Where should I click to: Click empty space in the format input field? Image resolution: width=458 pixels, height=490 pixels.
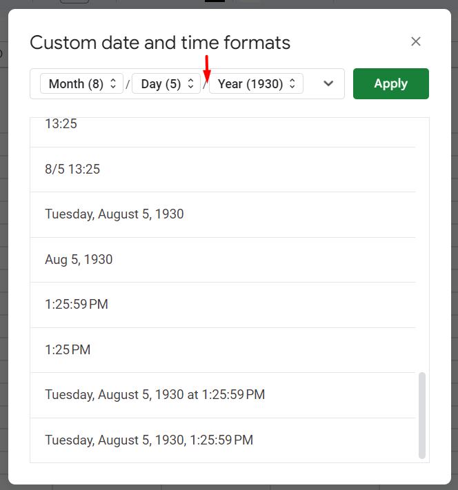tap(312, 83)
